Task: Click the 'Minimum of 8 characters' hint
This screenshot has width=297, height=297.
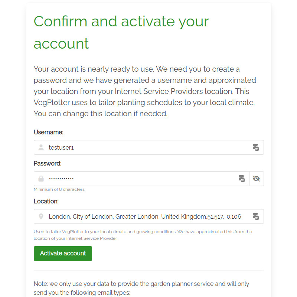Action: pyautogui.click(x=59, y=189)
